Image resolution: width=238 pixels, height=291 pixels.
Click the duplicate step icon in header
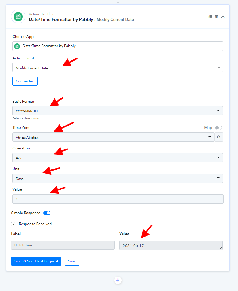tap(210, 17)
